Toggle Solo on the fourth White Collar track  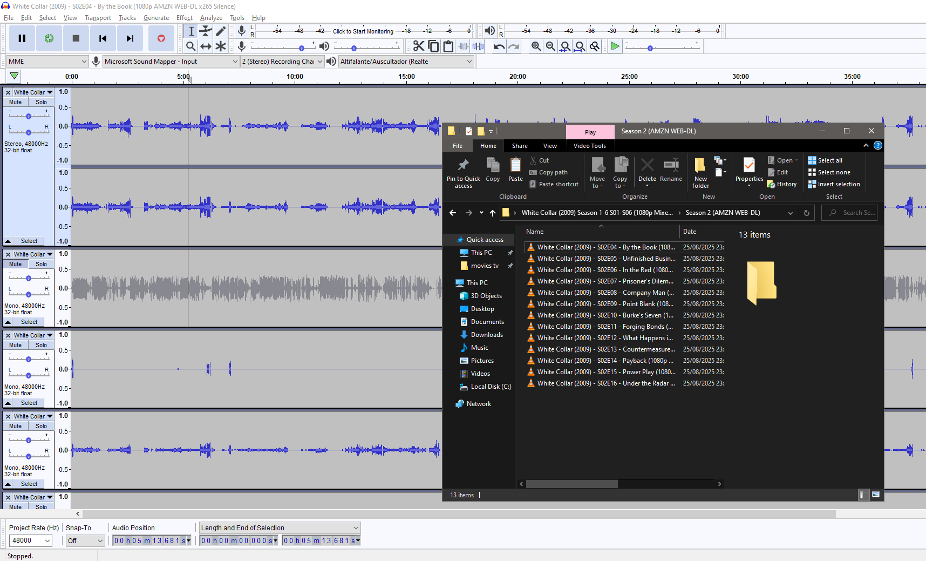(x=42, y=426)
